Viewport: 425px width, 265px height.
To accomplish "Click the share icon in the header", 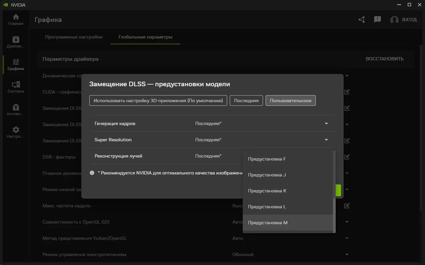I will (x=362, y=20).
